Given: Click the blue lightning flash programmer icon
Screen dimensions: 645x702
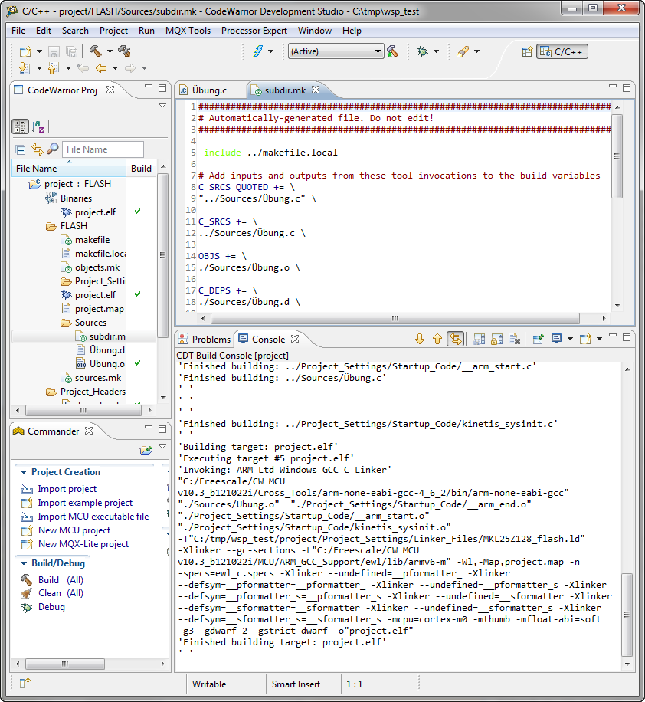Looking at the screenshot, I should point(258,51).
